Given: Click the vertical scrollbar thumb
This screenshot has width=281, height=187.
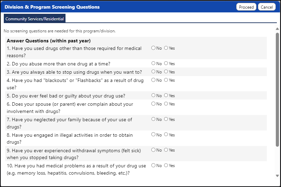Looking at the screenshot, I should pos(277,90).
